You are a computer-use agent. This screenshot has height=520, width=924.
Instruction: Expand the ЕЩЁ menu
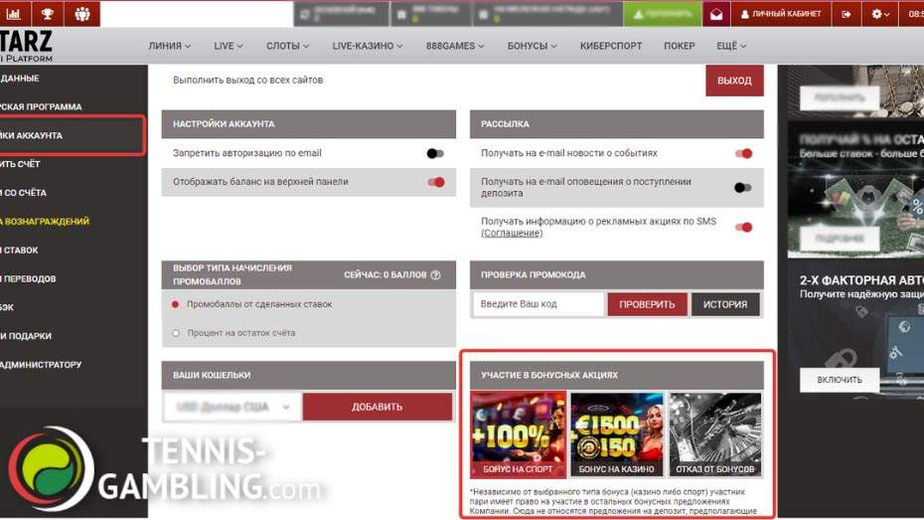731,46
